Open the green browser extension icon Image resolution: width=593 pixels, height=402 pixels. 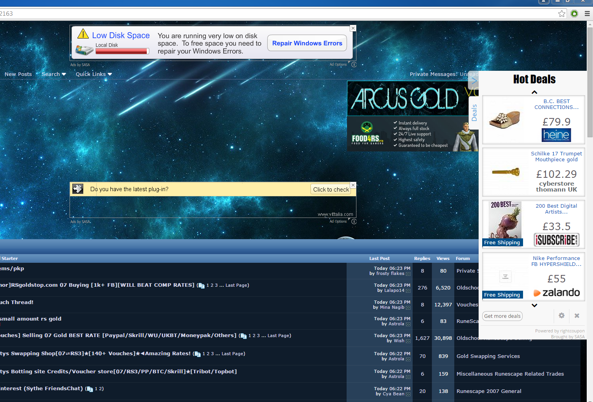(x=575, y=14)
